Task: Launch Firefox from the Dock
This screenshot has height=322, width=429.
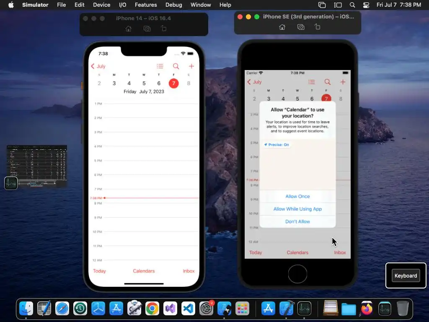Action: [367, 309]
